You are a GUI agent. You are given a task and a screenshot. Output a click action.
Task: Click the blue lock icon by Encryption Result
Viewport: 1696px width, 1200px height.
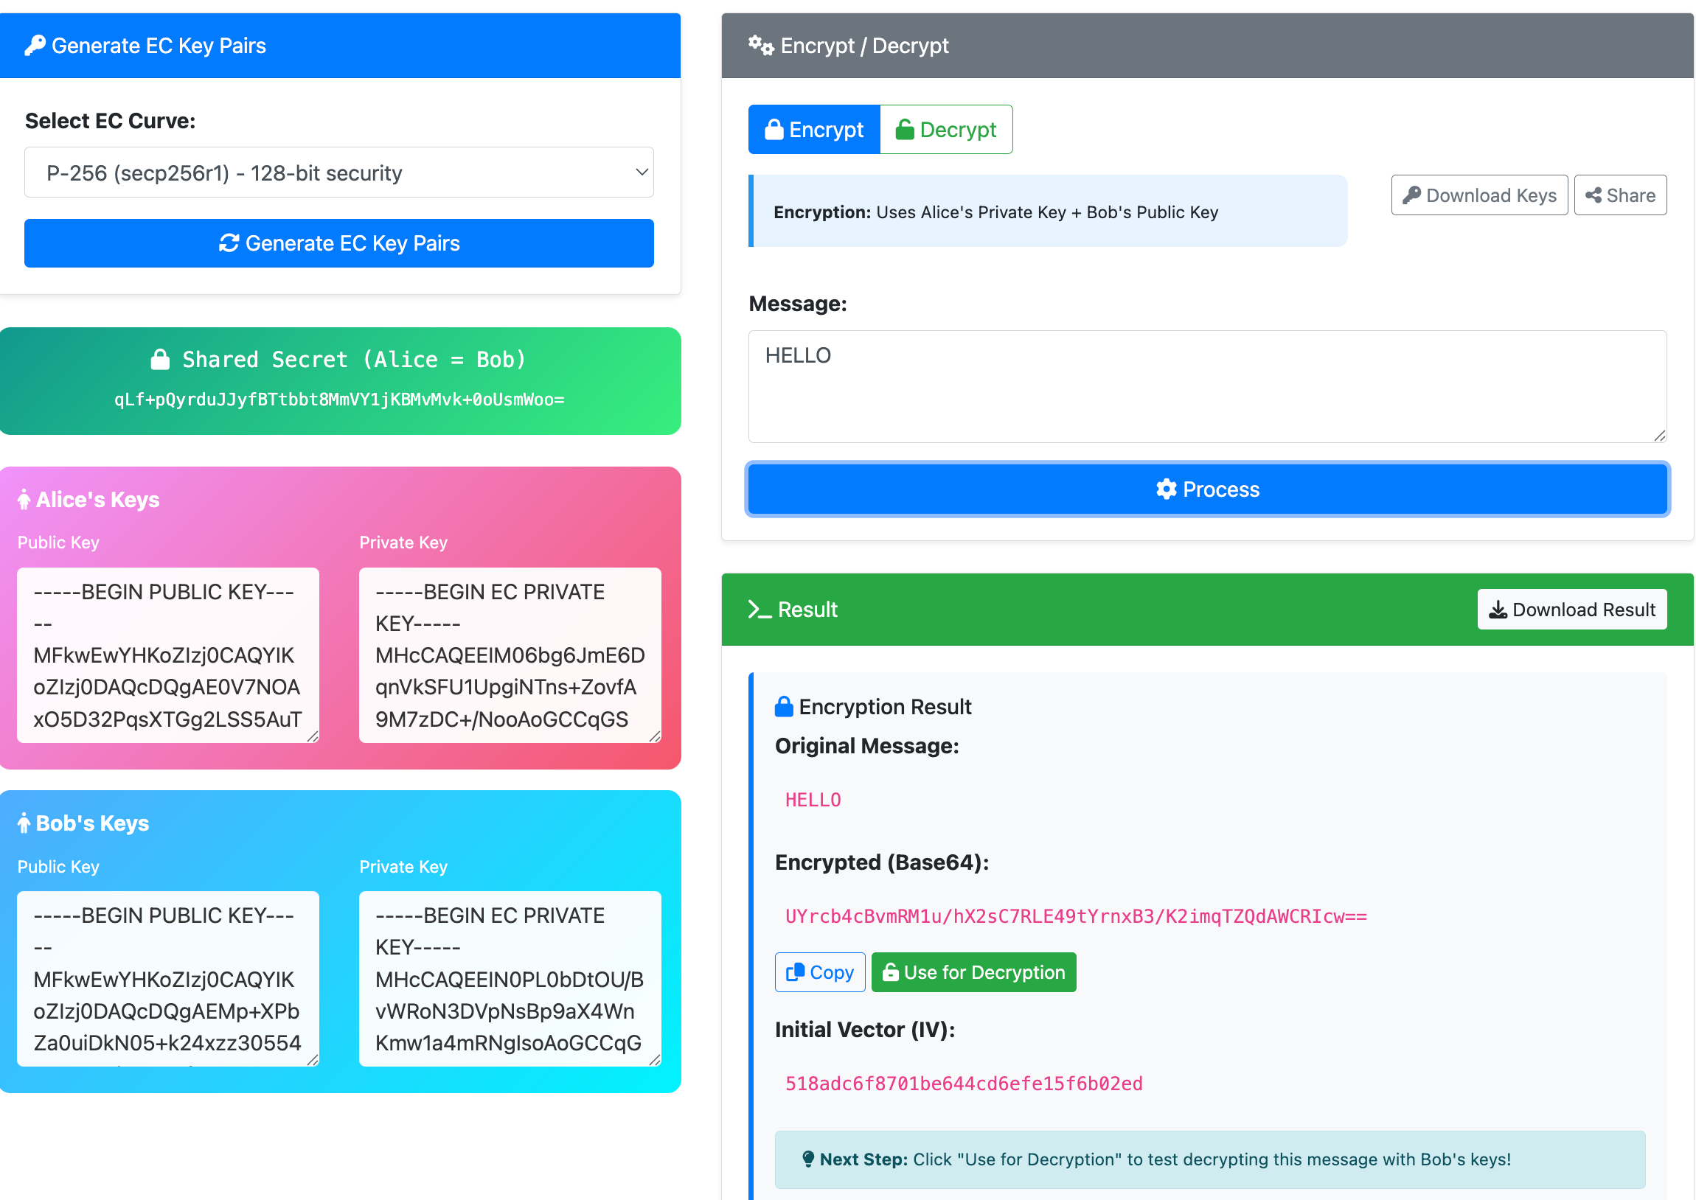pyautogui.click(x=783, y=707)
